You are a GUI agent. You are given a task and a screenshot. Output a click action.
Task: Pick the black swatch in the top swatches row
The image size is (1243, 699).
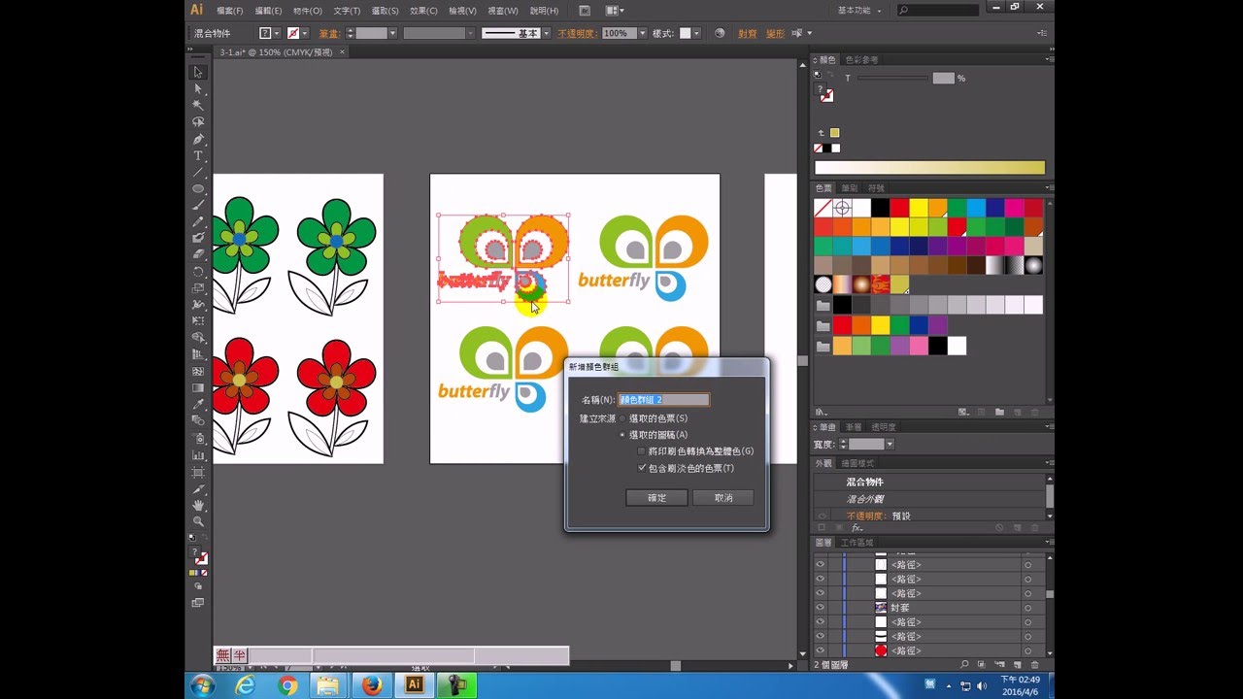point(880,208)
